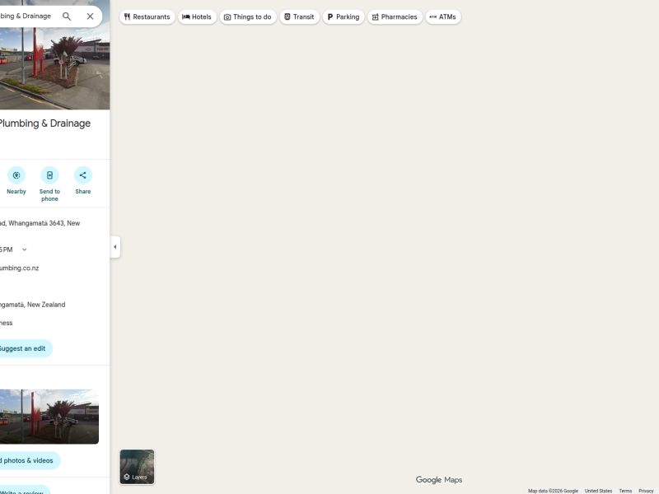Expand the opening hours chevron

pyautogui.click(x=24, y=249)
